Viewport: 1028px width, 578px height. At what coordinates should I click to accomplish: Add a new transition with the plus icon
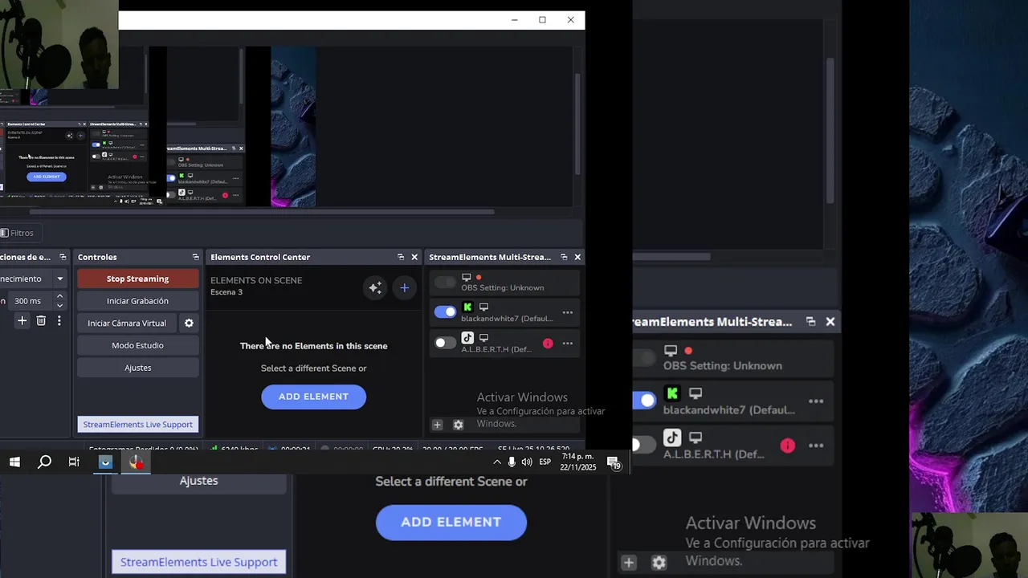[x=22, y=320]
